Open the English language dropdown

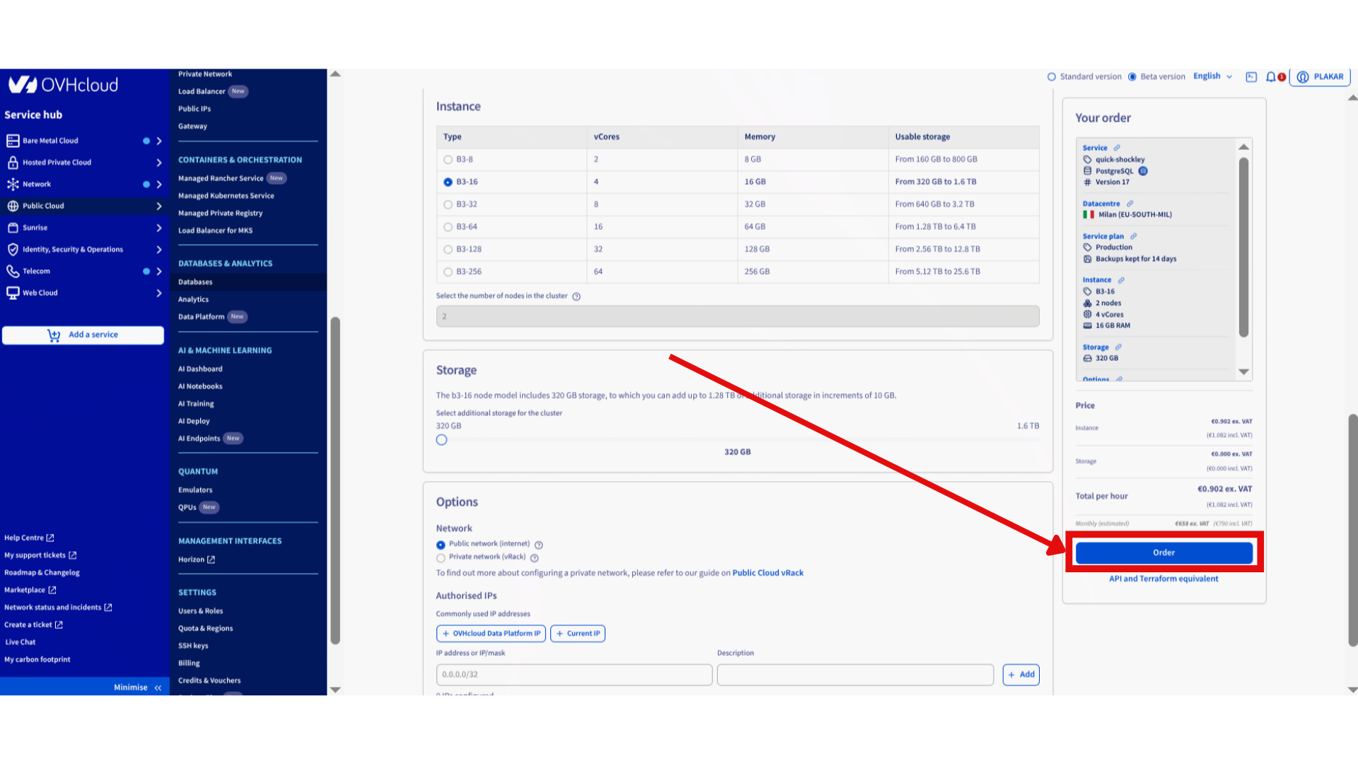coord(1211,76)
